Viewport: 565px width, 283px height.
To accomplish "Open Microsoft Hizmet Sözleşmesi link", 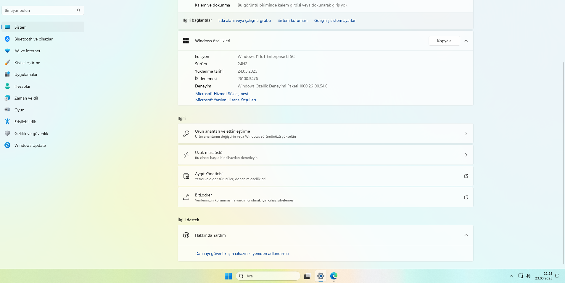I will pos(222,94).
